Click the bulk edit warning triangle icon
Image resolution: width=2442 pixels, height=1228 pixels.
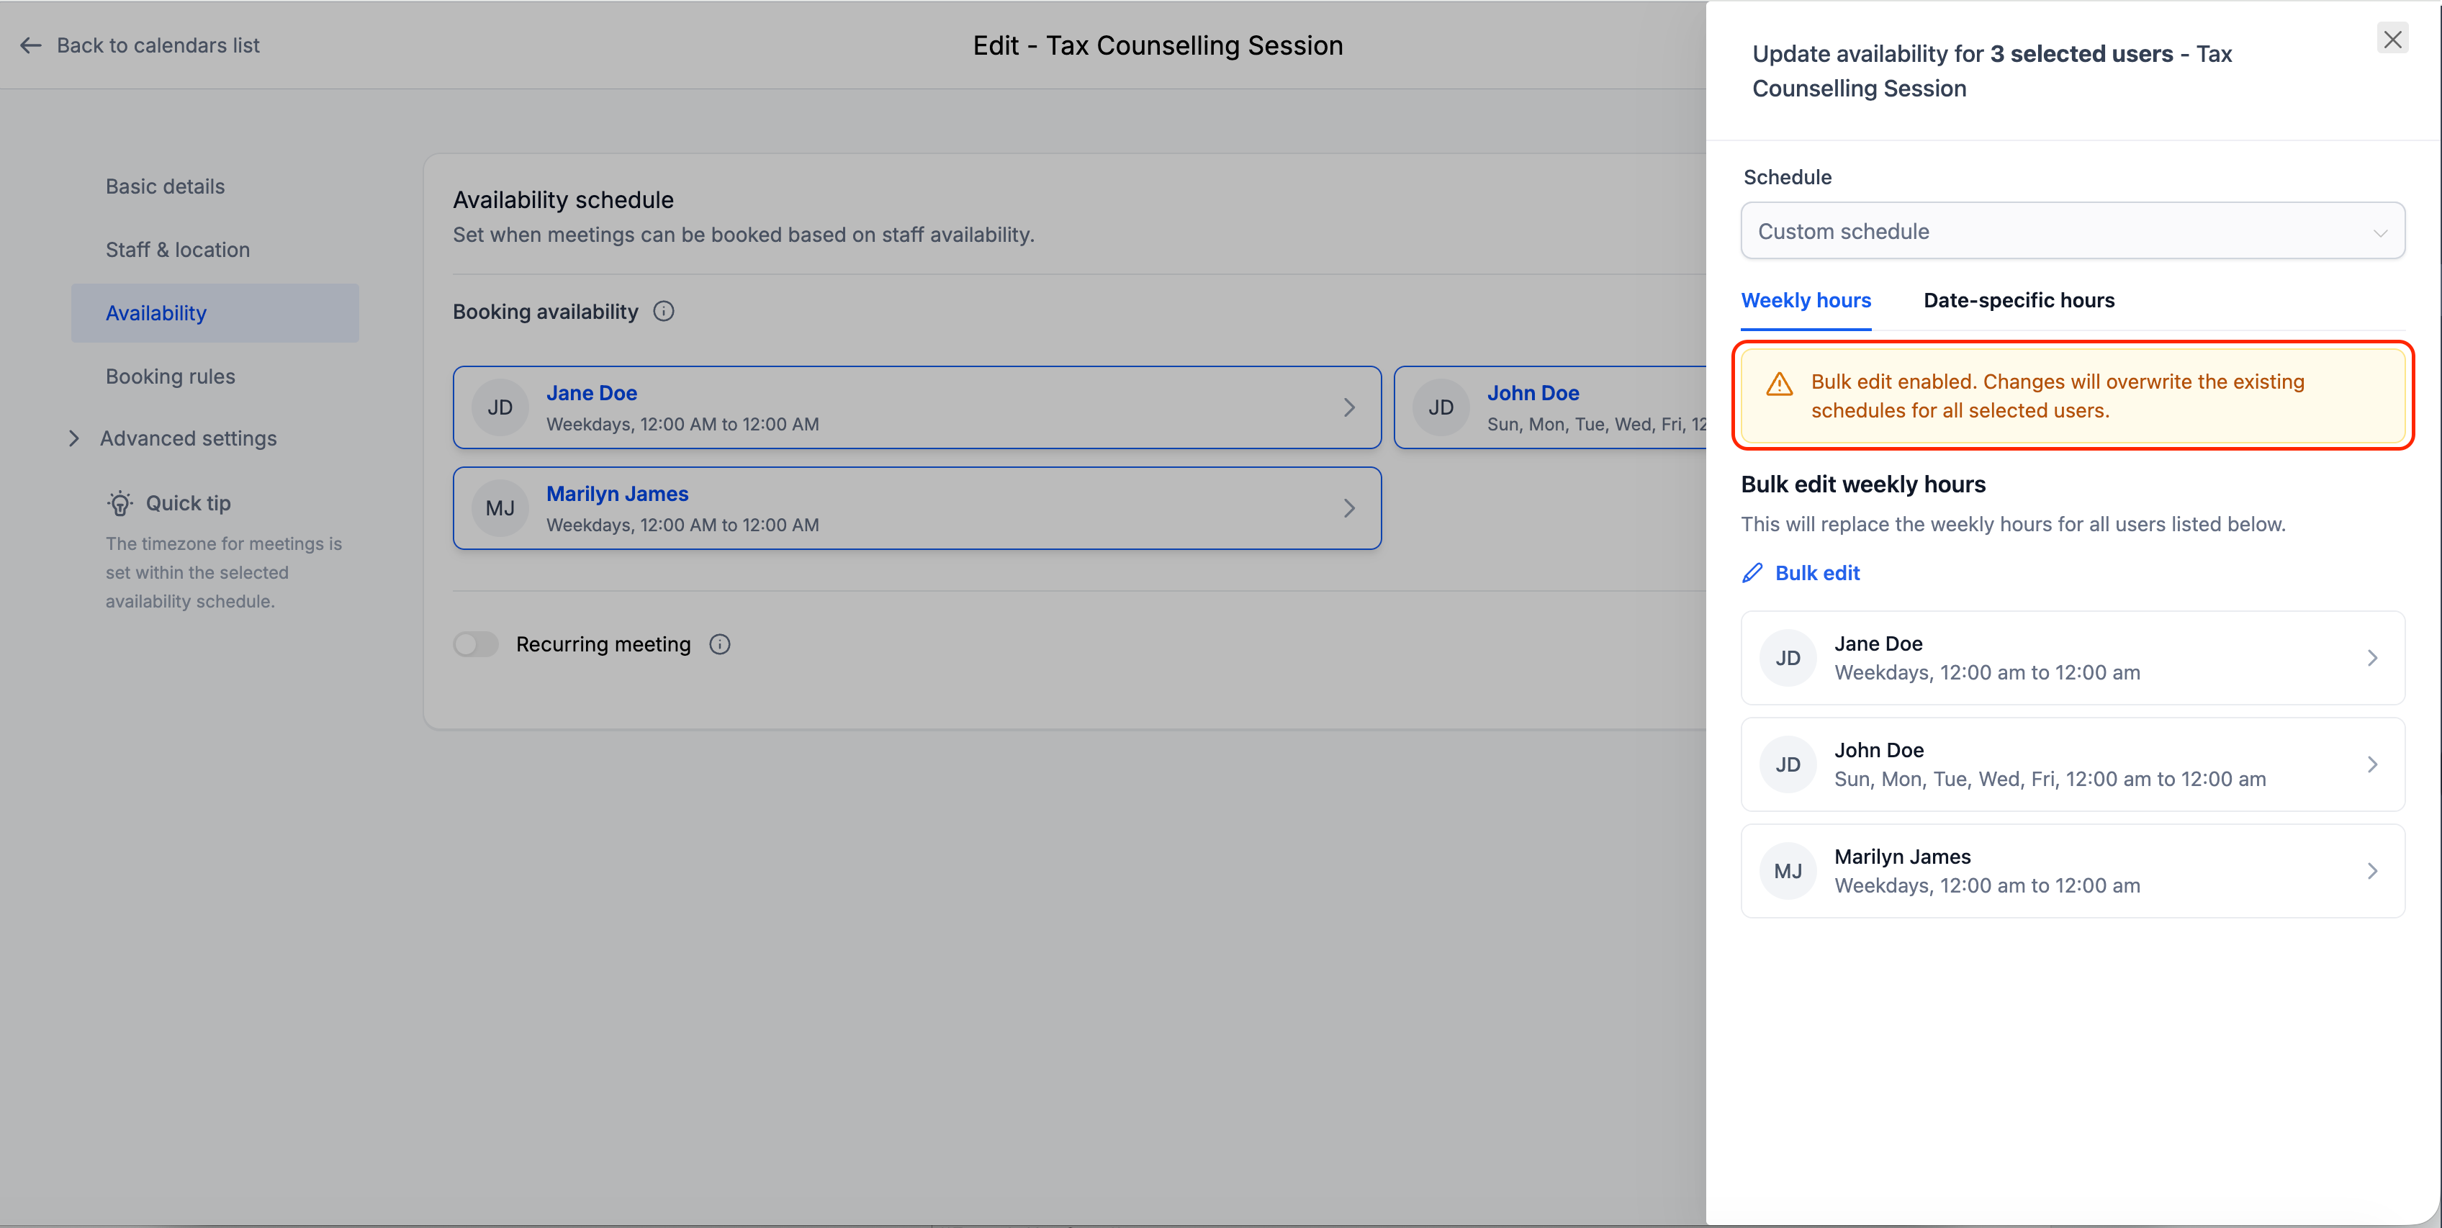tap(1780, 384)
